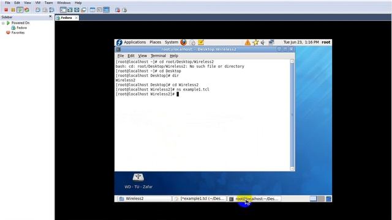Open the VMware File menu
392x220 pixels.
click(x=7, y=2)
